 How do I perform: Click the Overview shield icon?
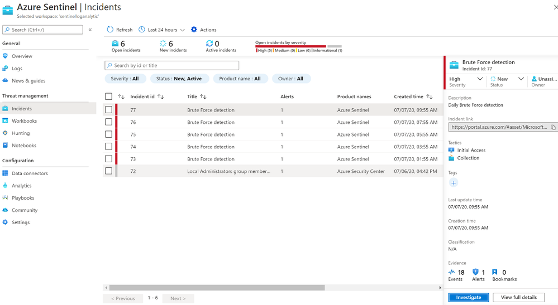point(5,56)
